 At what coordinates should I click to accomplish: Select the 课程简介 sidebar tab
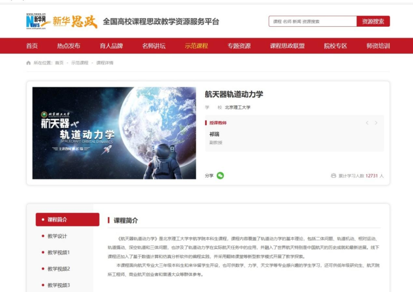click(67, 220)
